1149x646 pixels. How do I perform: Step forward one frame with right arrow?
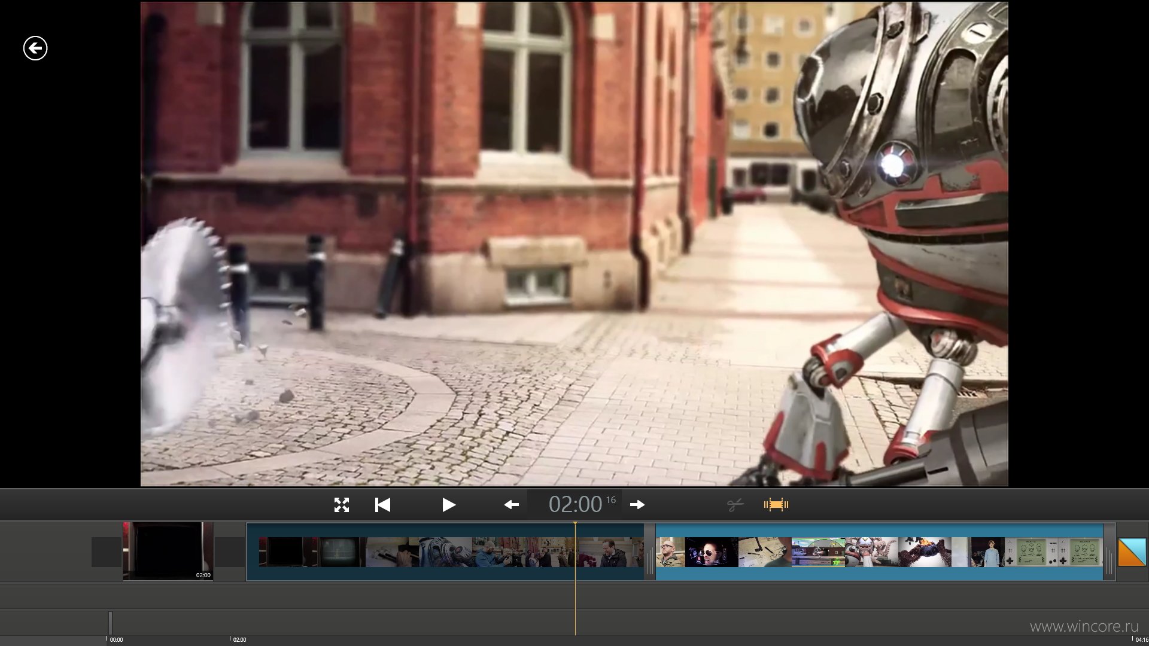pos(637,505)
